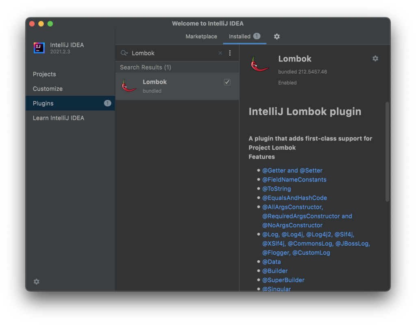This screenshot has width=416, height=325.
Task: Open Learn IntelliJ IDEA section
Action: pyautogui.click(x=58, y=118)
